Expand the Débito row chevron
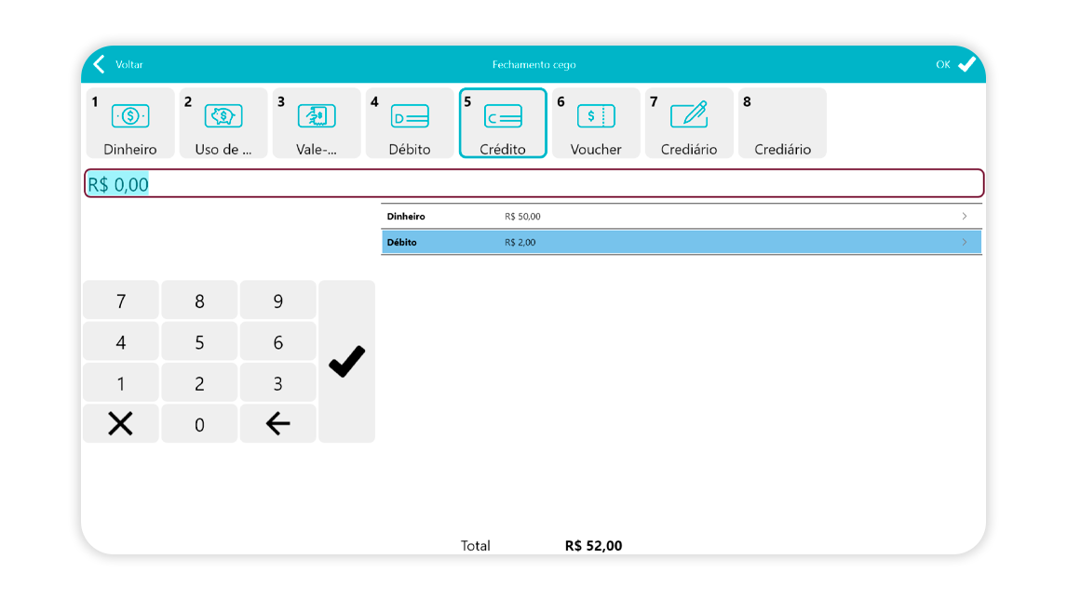The width and height of the screenshot is (1067, 599). pyautogui.click(x=965, y=242)
